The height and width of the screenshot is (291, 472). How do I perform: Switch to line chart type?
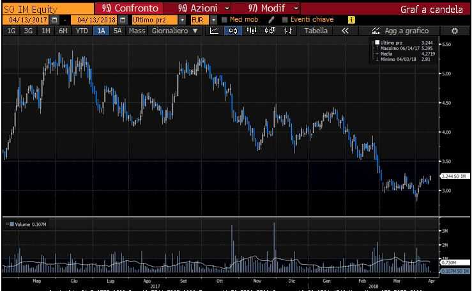(215, 31)
